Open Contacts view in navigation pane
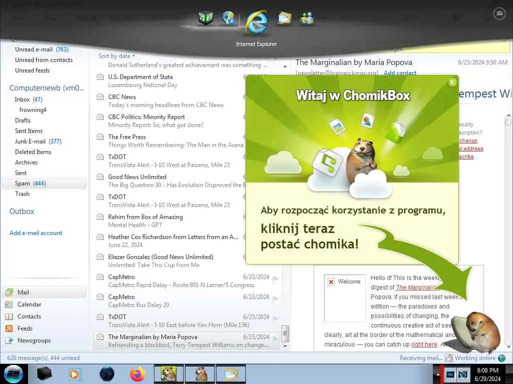 tap(45, 316)
